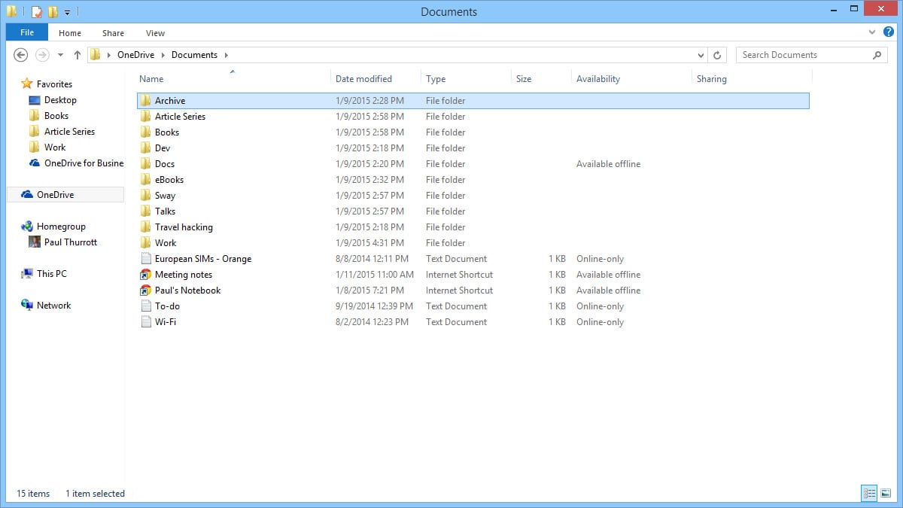Open Customize Quick Access Toolbar dropdown
Viewport: 903px width, 508px height.
pyautogui.click(x=67, y=12)
